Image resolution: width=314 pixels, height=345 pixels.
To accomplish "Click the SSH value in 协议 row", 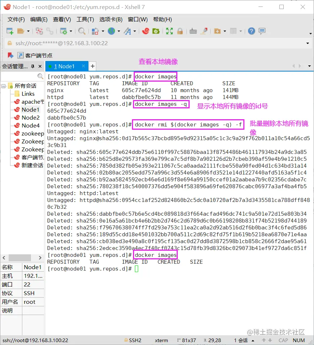I will pyautogui.click(x=29, y=293).
